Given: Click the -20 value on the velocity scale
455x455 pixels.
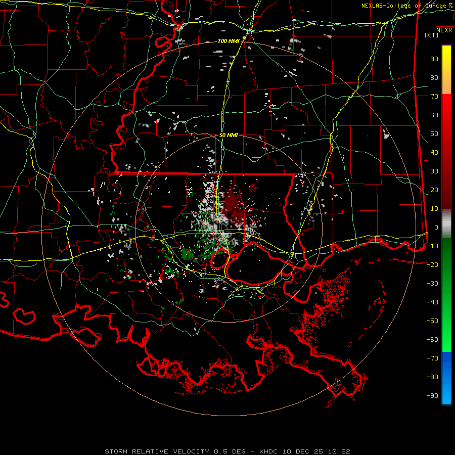Looking at the screenshot, I should pyautogui.click(x=432, y=265).
